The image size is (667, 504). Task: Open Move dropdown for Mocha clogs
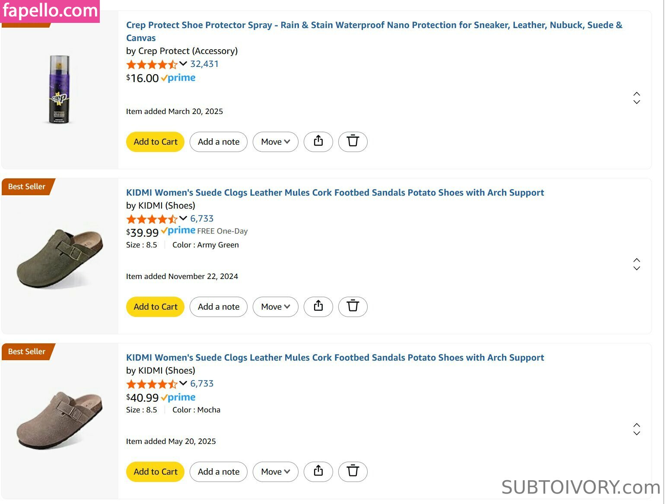pyautogui.click(x=275, y=472)
